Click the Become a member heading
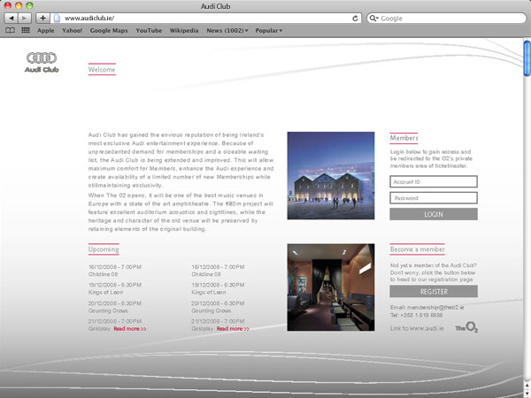Viewport: 531px width, 398px height. pyautogui.click(x=417, y=249)
